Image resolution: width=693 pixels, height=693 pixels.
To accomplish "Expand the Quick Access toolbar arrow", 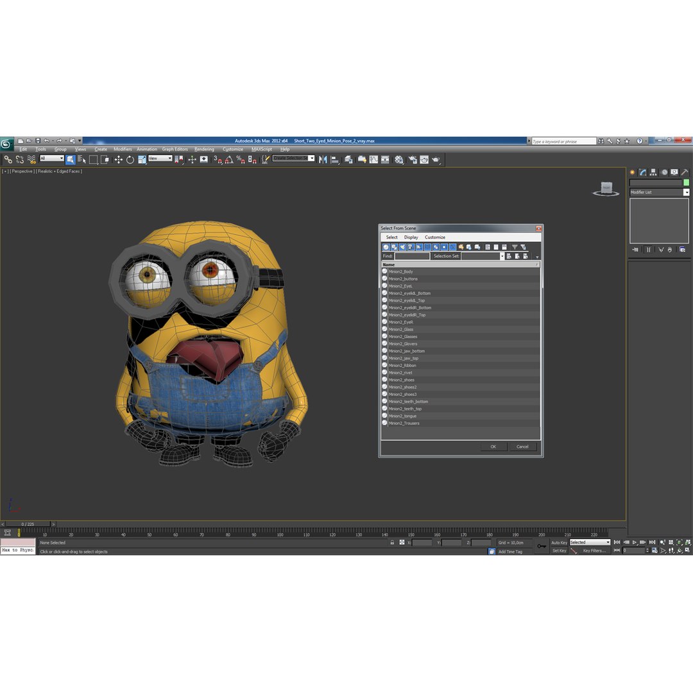I will tap(80, 141).
